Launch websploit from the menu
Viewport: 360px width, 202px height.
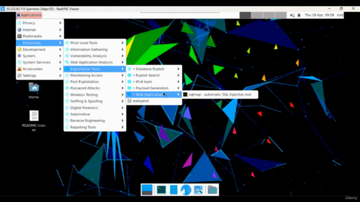click(x=154, y=101)
